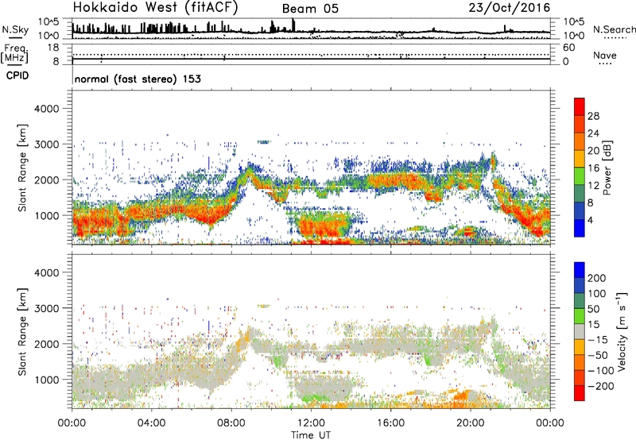The height and width of the screenshot is (440, 636).
Task: Click the tallest noise spike near 11:00 in the N.Sky panel
Action: [293, 25]
